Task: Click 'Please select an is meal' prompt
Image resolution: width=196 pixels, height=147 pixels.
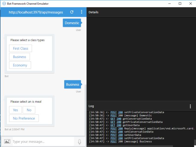Action: [x=26, y=102]
